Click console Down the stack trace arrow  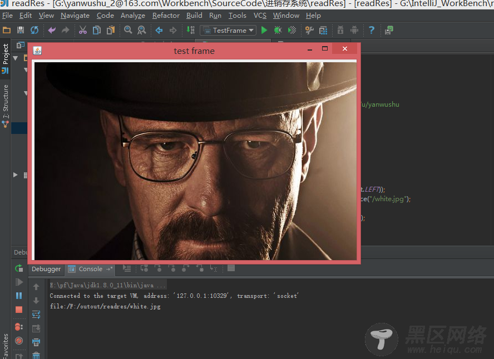pos(36,301)
